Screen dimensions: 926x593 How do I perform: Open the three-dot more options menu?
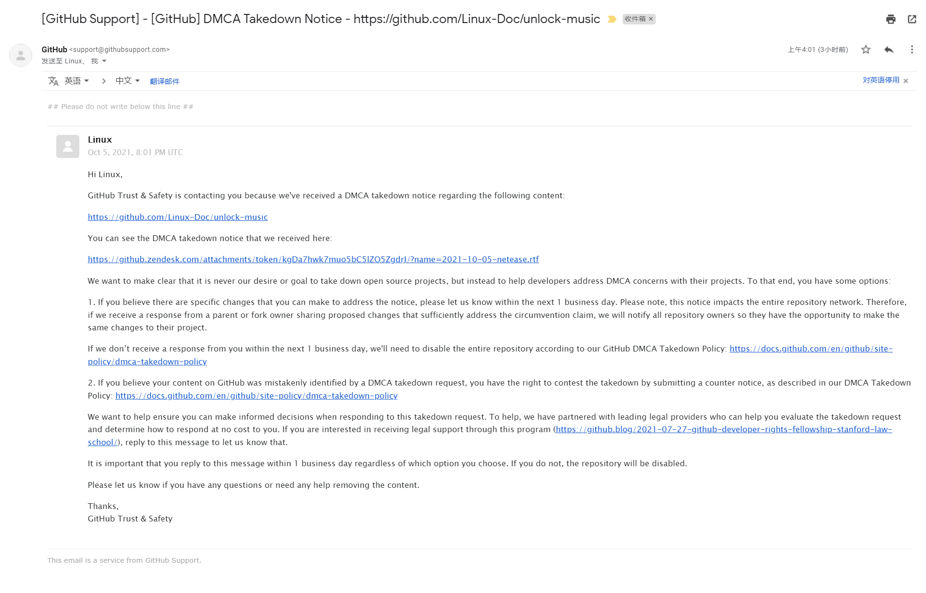912,49
